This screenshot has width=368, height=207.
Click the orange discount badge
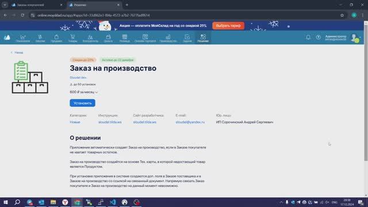[x=83, y=60]
